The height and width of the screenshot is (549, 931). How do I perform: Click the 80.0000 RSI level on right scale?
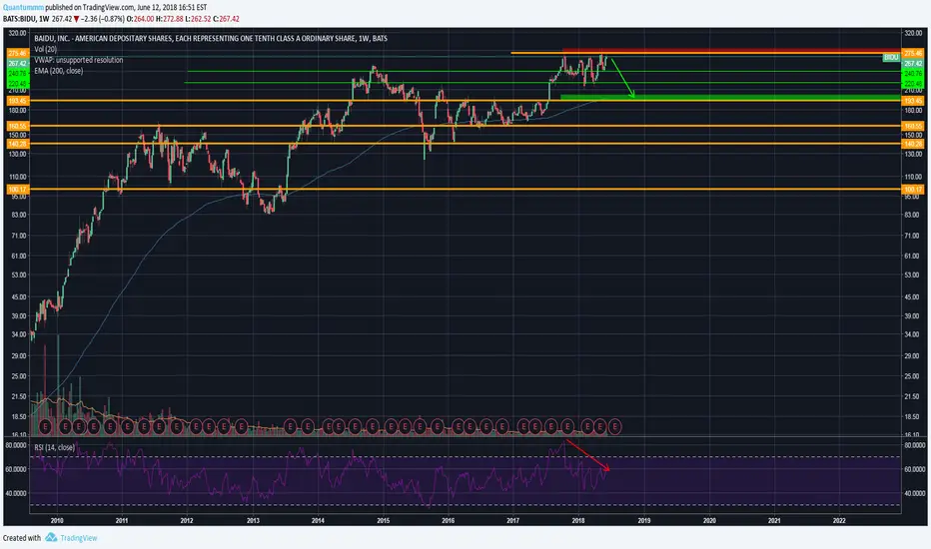(x=914, y=445)
